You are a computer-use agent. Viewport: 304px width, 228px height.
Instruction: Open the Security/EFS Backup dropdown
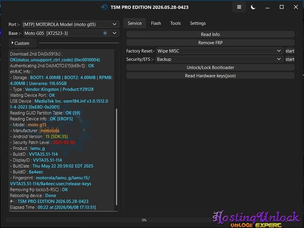(220, 59)
